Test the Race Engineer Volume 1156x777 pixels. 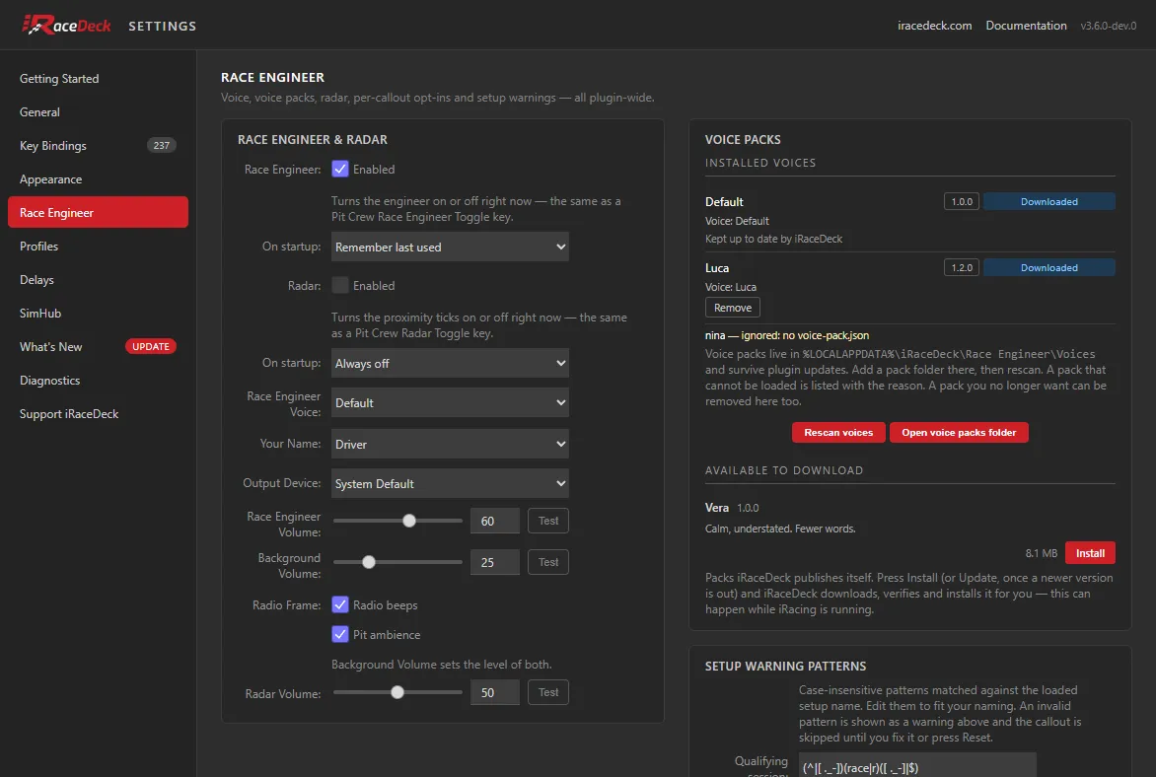tap(547, 521)
